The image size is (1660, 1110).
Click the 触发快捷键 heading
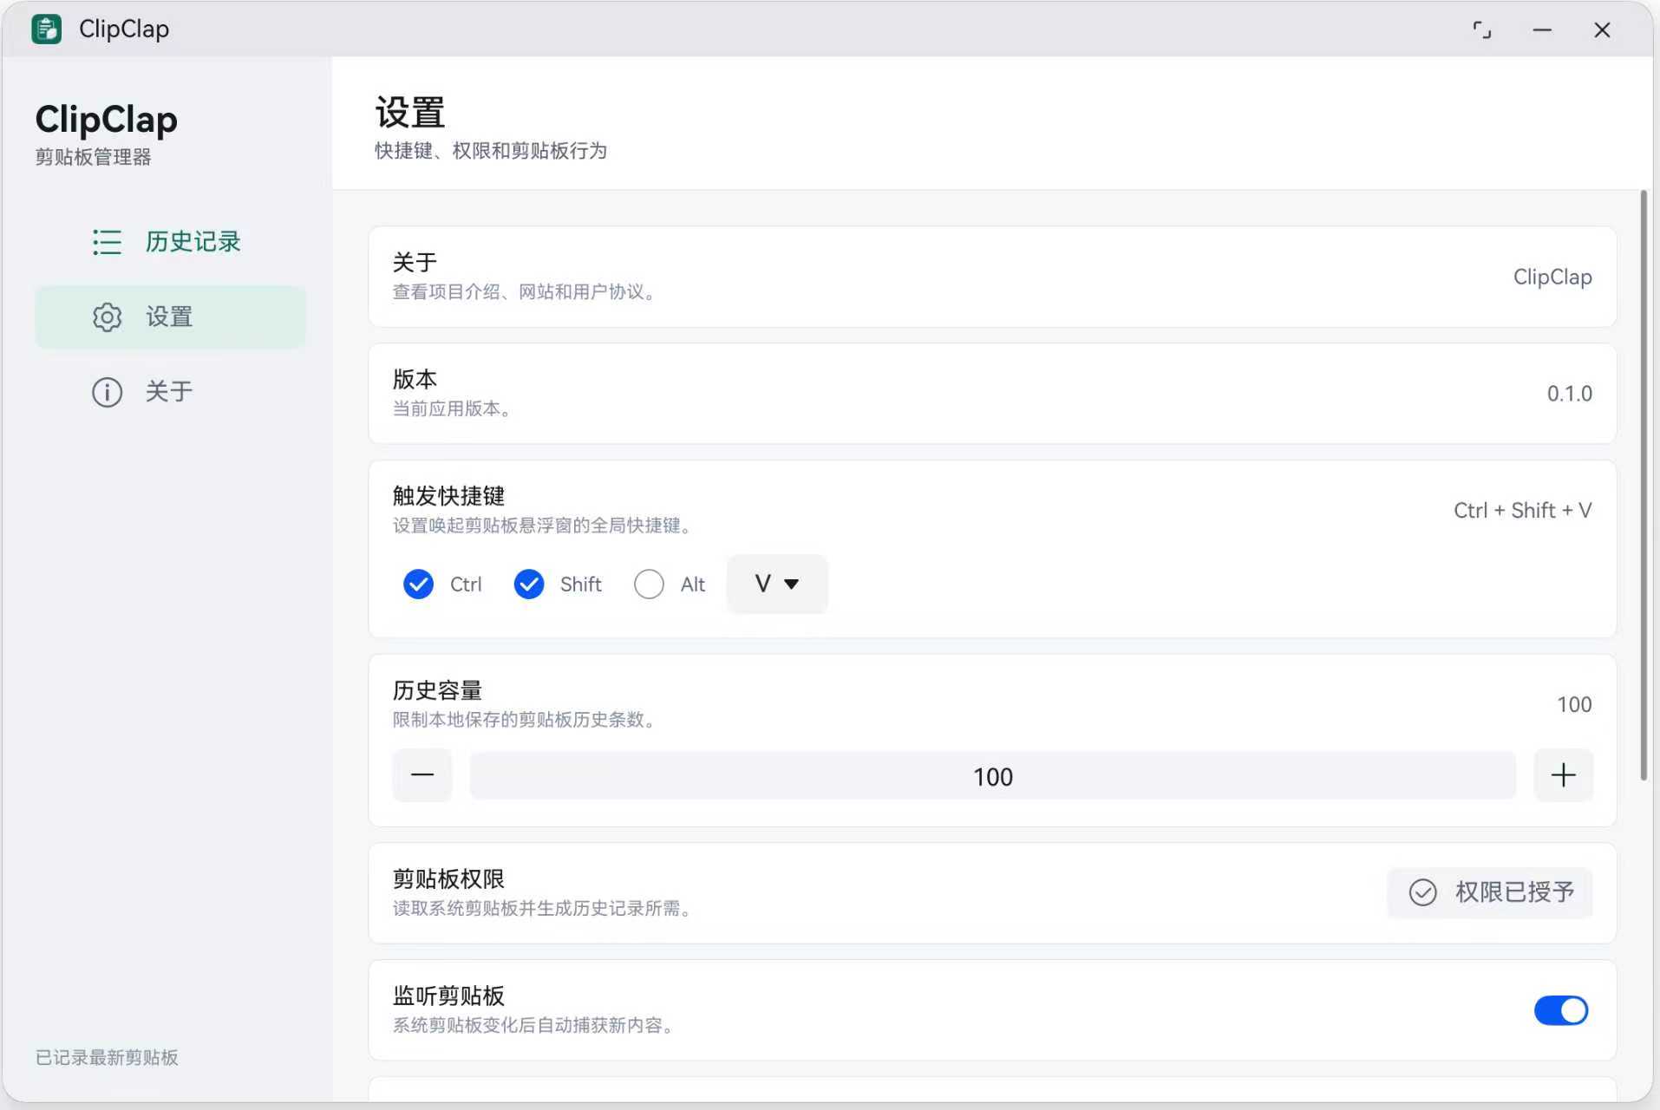[x=448, y=496]
